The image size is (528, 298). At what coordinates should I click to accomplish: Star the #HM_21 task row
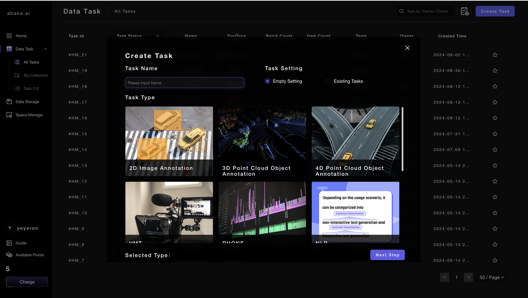click(x=495, y=55)
